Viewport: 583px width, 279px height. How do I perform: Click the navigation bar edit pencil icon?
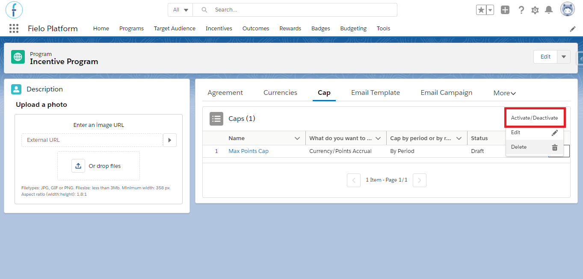pos(573,29)
